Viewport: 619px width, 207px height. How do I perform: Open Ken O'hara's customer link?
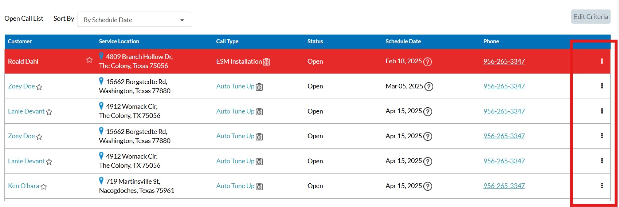23,186
